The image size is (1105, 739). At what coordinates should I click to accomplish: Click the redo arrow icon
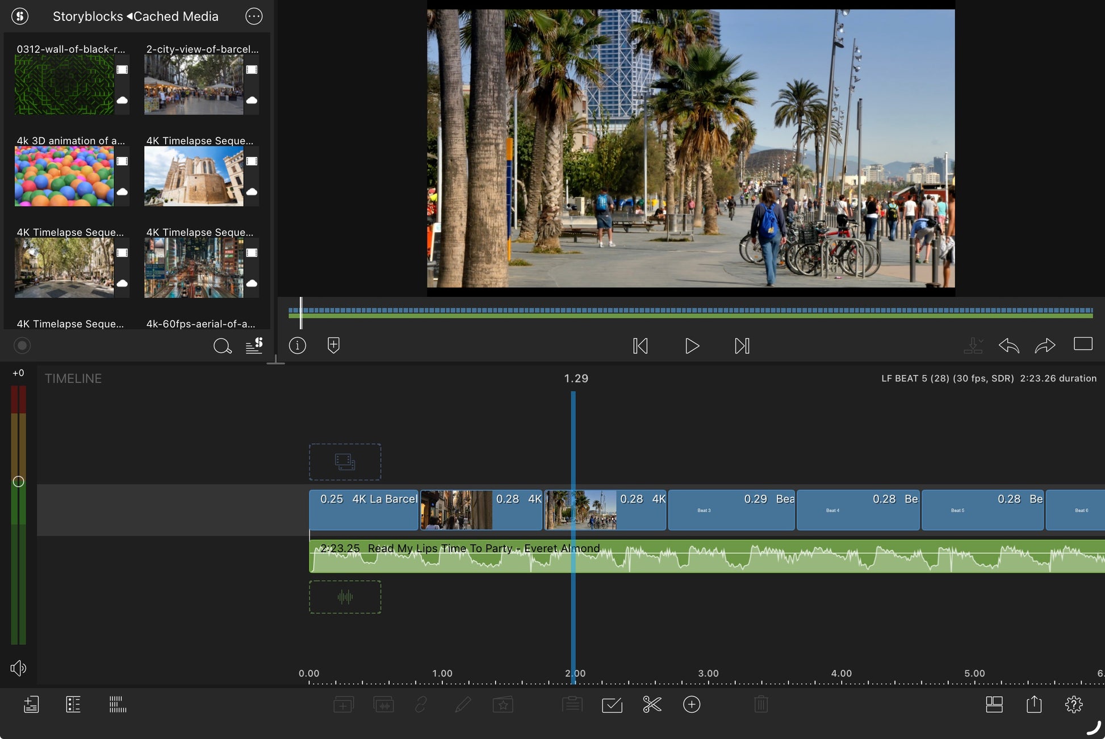point(1045,345)
